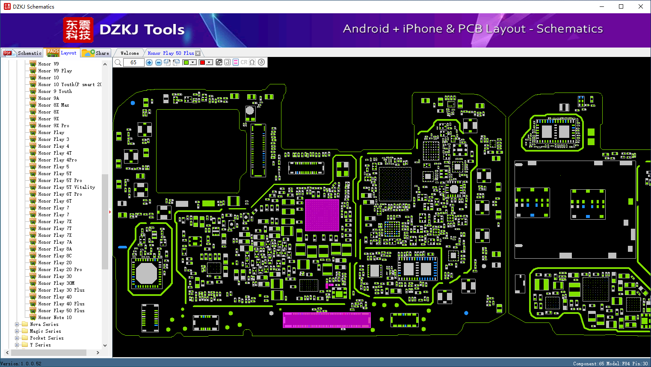Viewport: 651px width, 367px height.
Task: Select Honor Play 5T Pro entry
Action: tap(60, 180)
